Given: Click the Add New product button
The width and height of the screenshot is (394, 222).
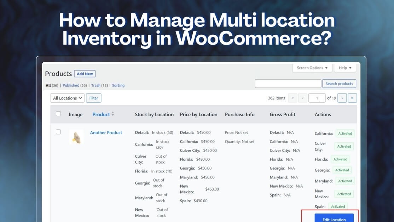Looking at the screenshot, I should click(x=85, y=74).
